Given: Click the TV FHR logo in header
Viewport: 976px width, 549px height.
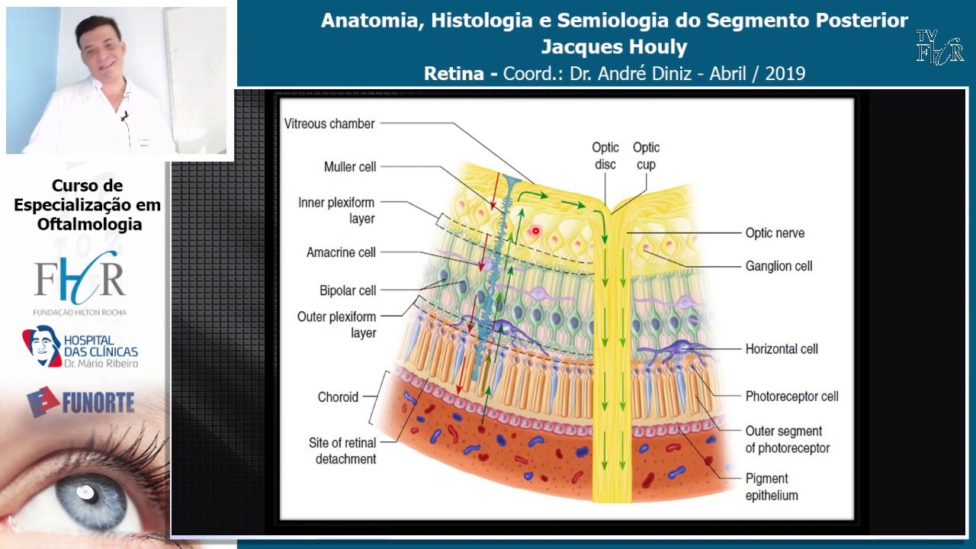Looking at the screenshot, I should coord(939,47).
